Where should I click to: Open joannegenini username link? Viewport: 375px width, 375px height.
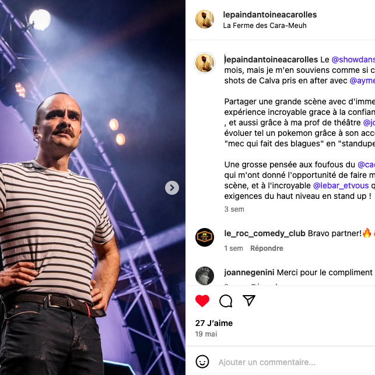[x=249, y=272]
